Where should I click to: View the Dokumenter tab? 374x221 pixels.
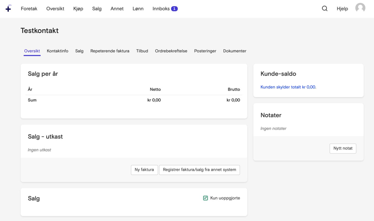(235, 51)
